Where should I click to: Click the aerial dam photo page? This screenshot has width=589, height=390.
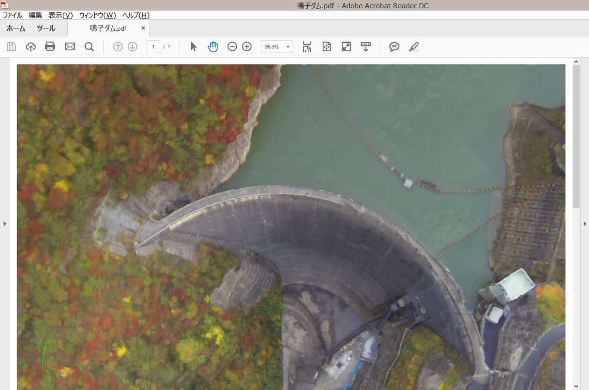291,227
